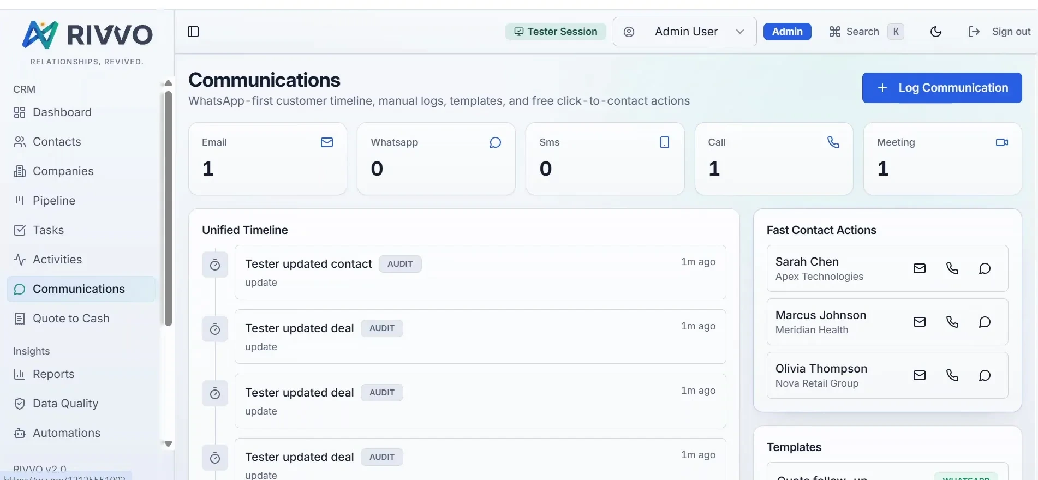The height and width of the screenshot is (480, 1038).
Task: Call Sarah Chen via phone icon
Action: (952, 268)
